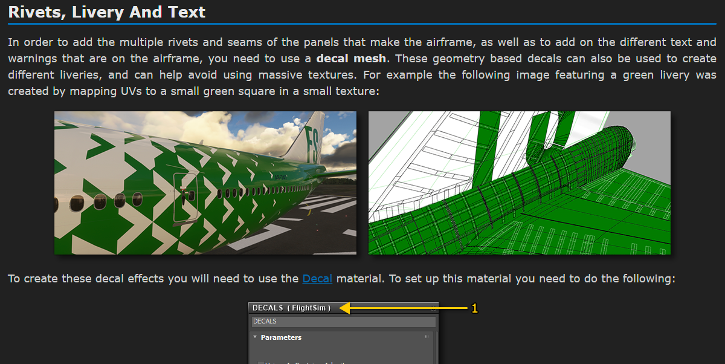725x364 pixels.
Task: Click the DECALS material name field
Action: 343,322
